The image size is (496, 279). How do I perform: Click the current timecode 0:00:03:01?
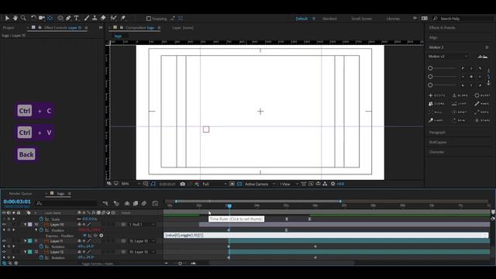click(x=17, y=201)
